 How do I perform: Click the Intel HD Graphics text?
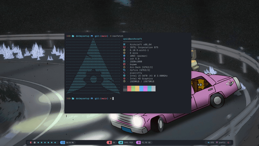pyautogui.click(x=141, y=78)
